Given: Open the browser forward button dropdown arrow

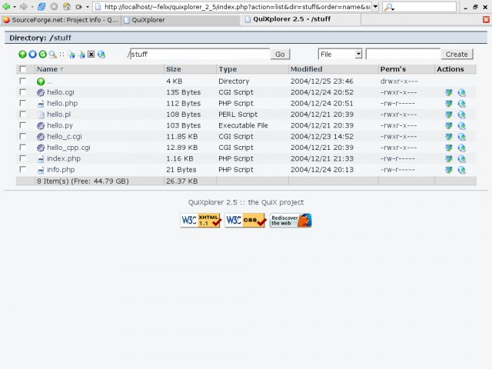Looking at the screenshot, I should click(x=31, y=6).
